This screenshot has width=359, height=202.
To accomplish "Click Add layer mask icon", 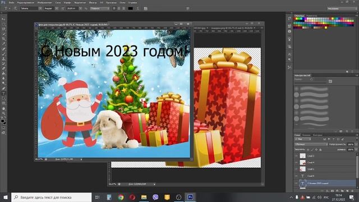I will [x=333, y=191].
